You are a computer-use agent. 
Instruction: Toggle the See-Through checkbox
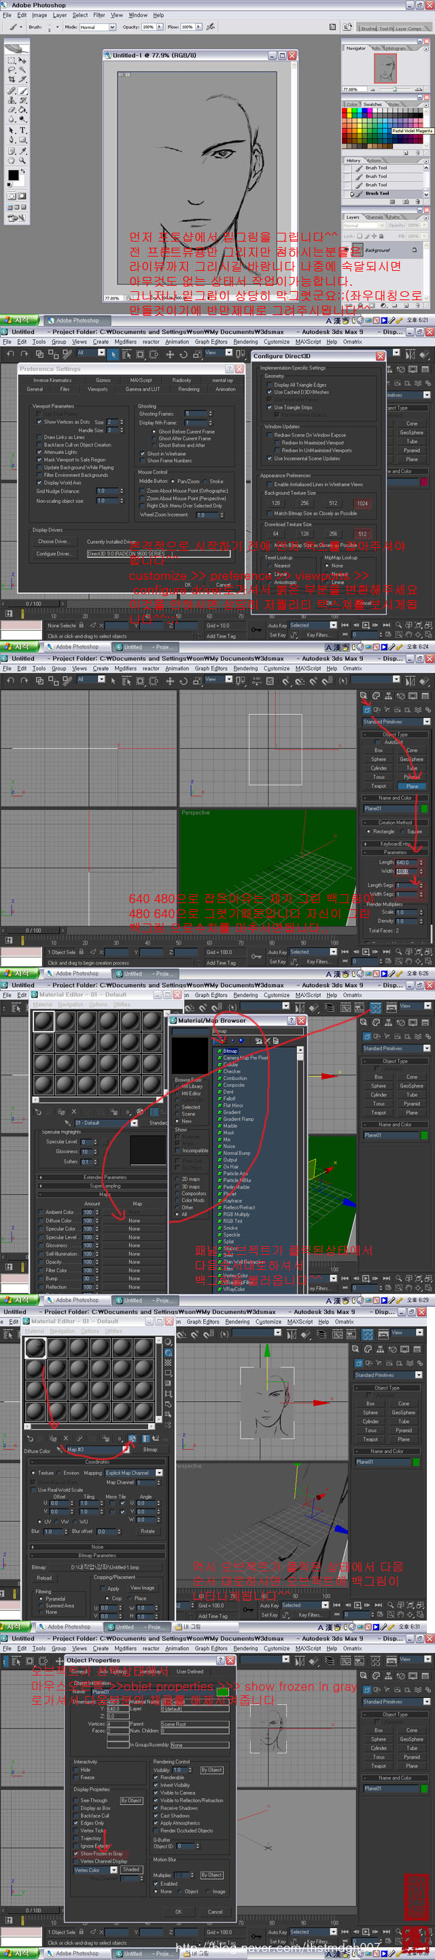[x=77, y=1800]
